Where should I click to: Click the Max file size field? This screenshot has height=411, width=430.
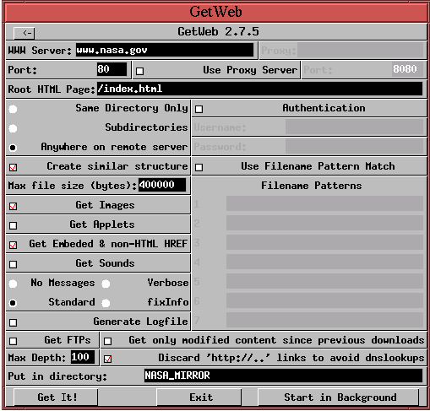(x=162, y=185)
